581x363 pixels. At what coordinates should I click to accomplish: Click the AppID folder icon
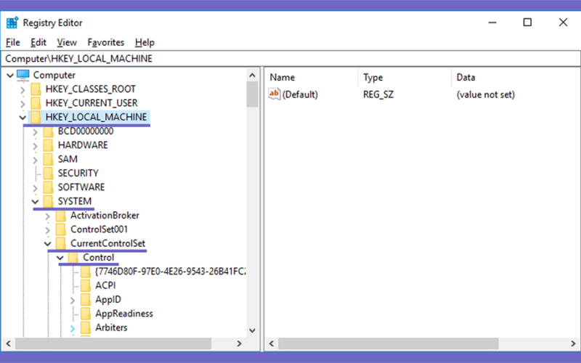[86, 300]
